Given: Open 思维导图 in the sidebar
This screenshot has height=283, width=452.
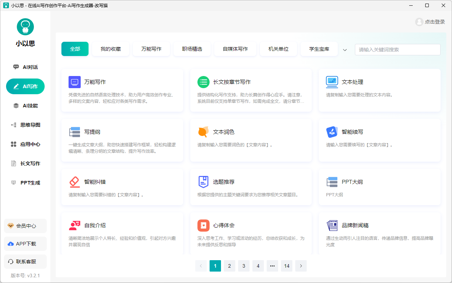Looking at the screenshot, I should [25, 125].
